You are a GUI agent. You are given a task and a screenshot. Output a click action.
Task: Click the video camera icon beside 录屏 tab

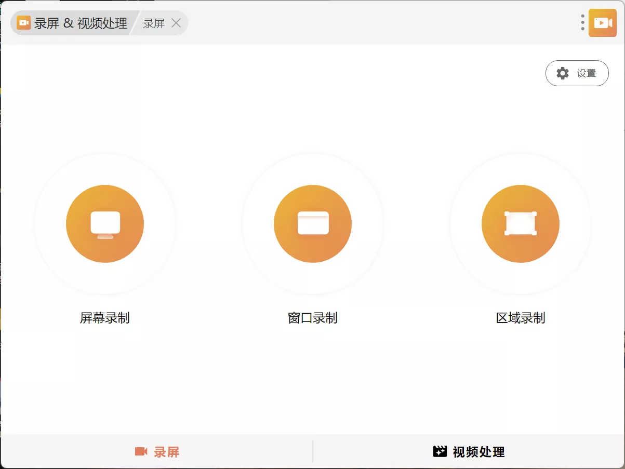click(140, 451)
